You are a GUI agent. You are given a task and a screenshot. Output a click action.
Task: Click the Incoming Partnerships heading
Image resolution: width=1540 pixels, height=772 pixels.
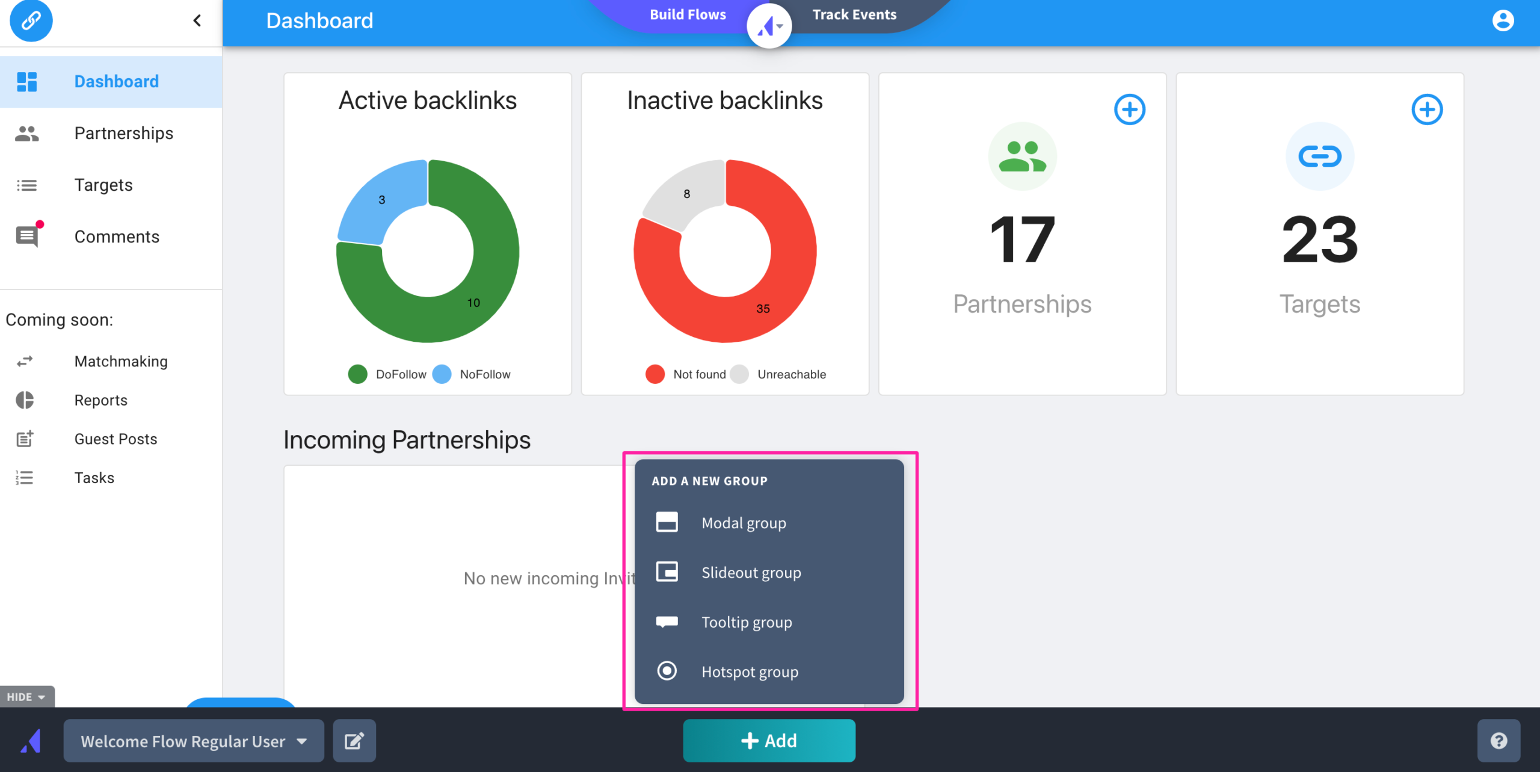click(407, 440)
